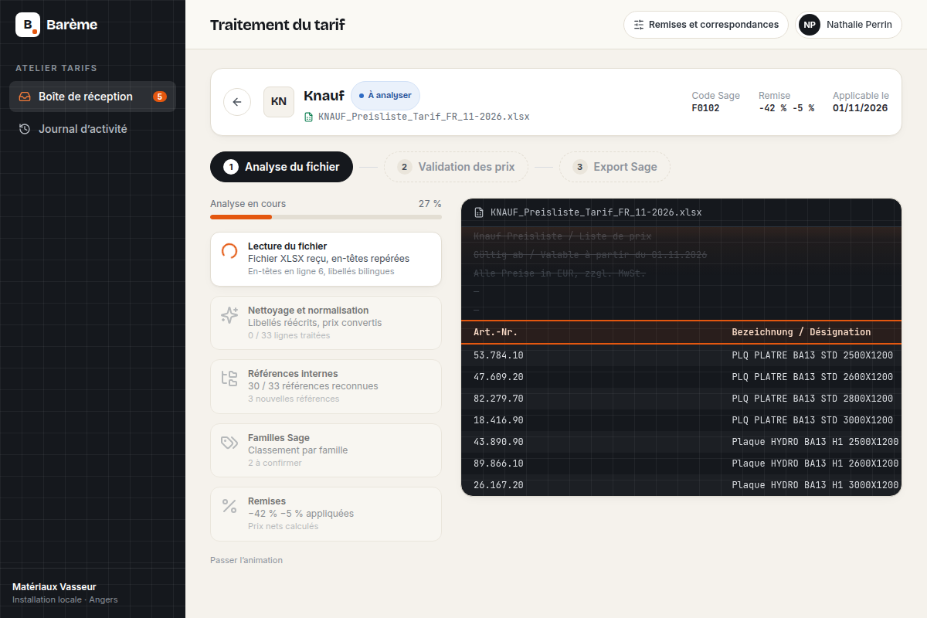Click the percent icon for Remises
The height and width of the screenshot is (618, 927).
229,505
